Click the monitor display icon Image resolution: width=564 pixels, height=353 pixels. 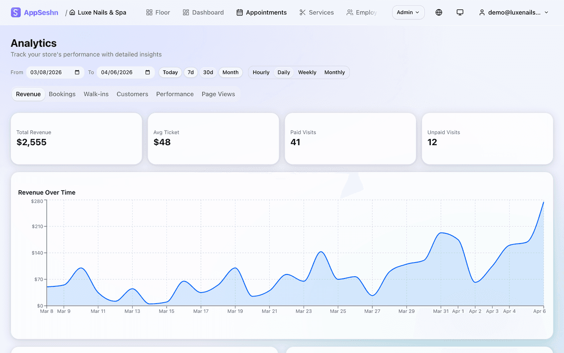tap(460, 12)
